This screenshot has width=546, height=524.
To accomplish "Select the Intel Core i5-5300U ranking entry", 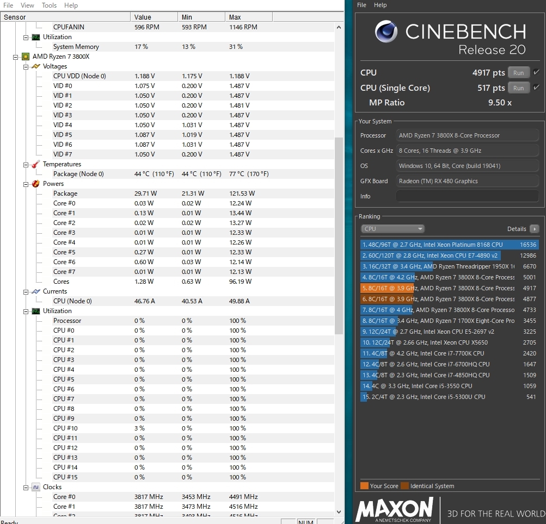I will click(450, 397).
